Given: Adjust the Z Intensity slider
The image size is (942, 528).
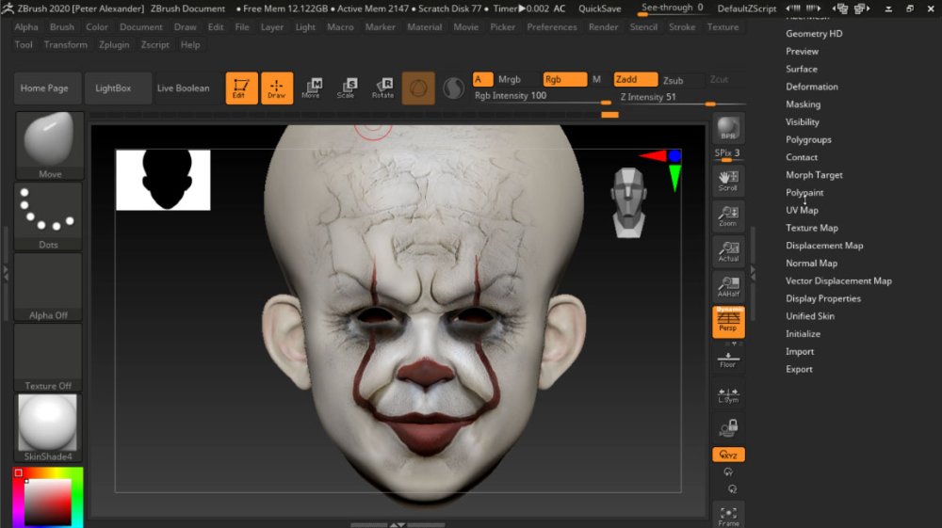Looking at the screenshot, I should [x=682, y=99].
